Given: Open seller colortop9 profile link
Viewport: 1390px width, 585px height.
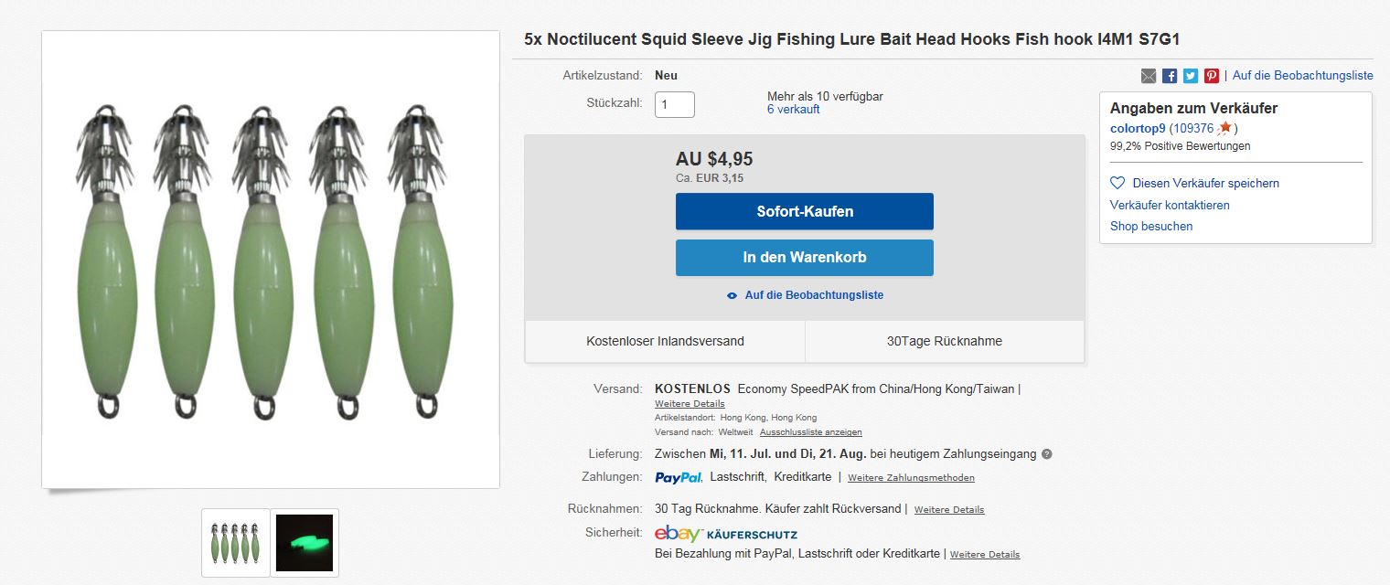Looking at the screenshot, I should tap(1138, 128).
